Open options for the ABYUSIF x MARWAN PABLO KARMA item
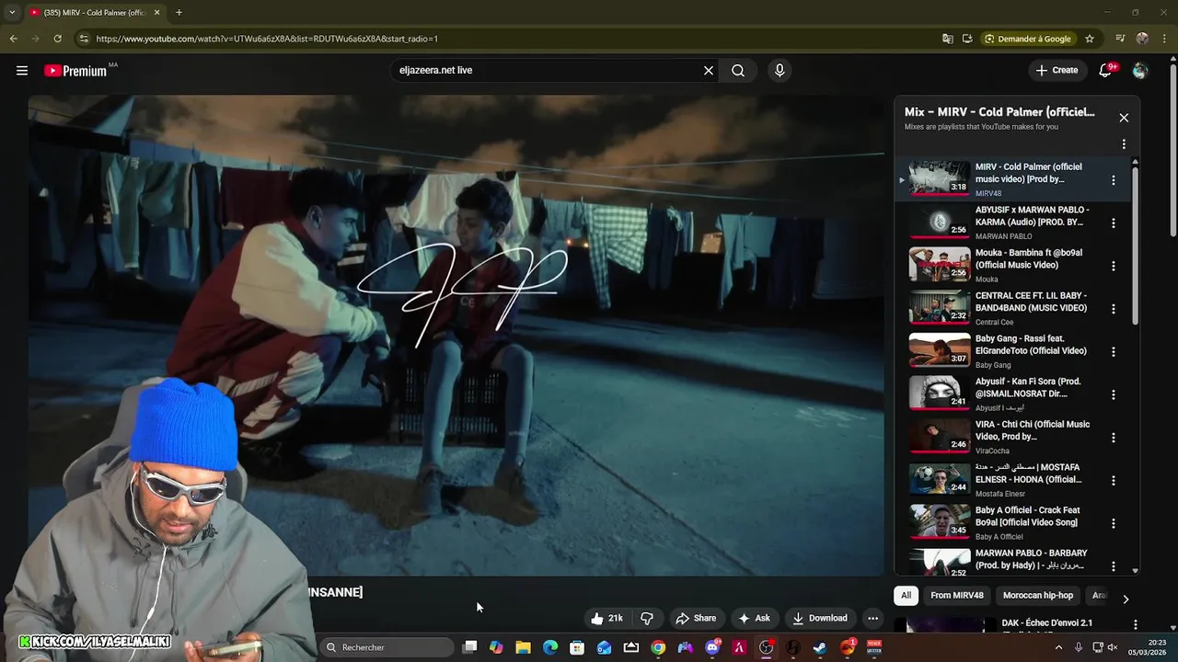 click(1114, 223)
